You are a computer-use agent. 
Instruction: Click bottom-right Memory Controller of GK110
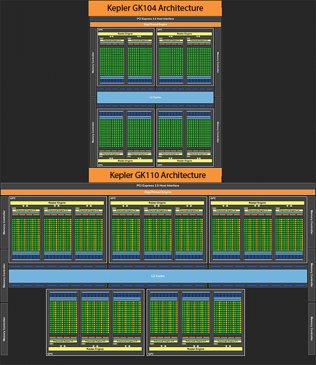pyautogui.click(x=312, y=329)
